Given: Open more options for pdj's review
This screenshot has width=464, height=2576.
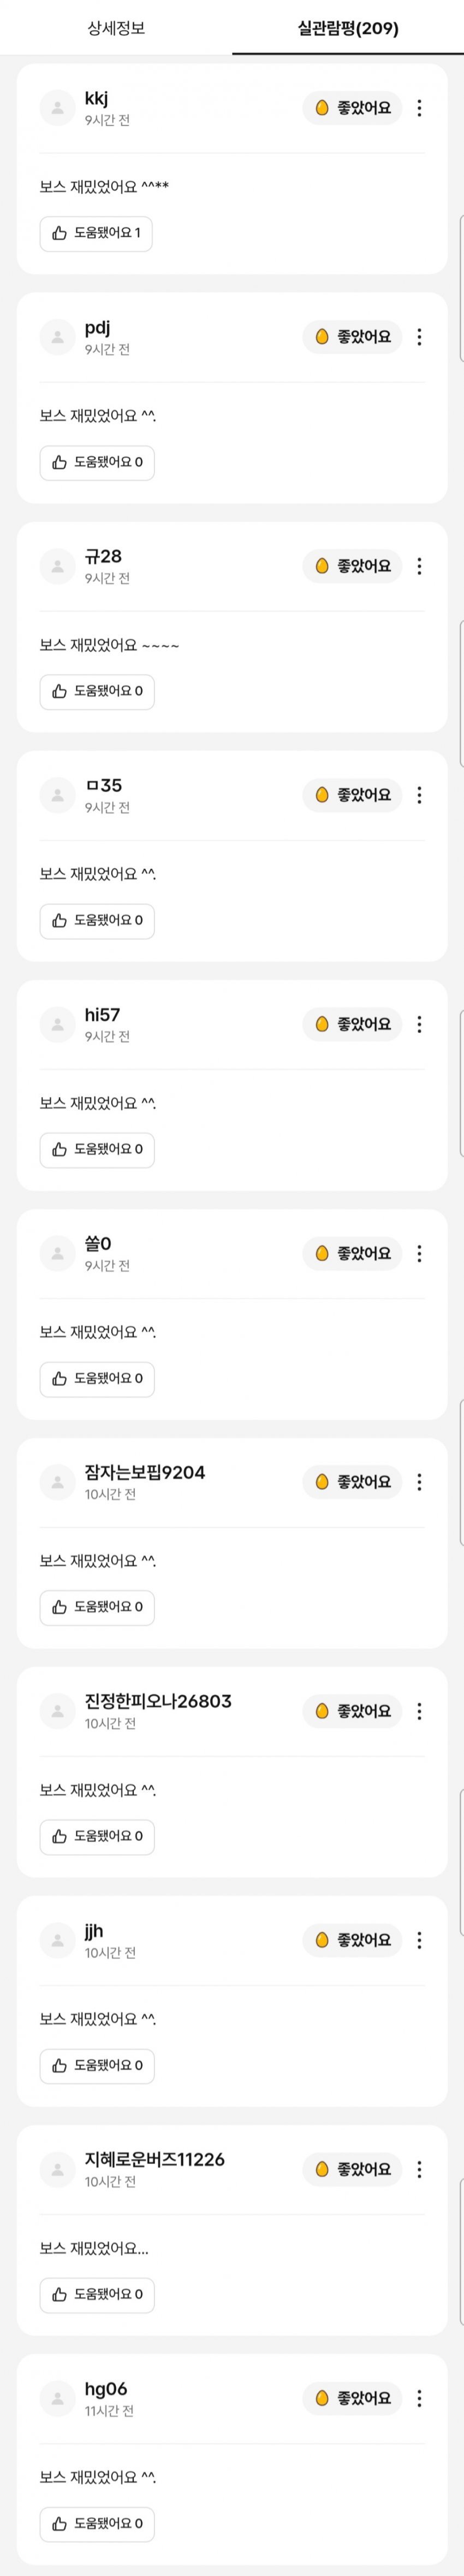Looking at the screenshot, I should [x=419, y=337].
